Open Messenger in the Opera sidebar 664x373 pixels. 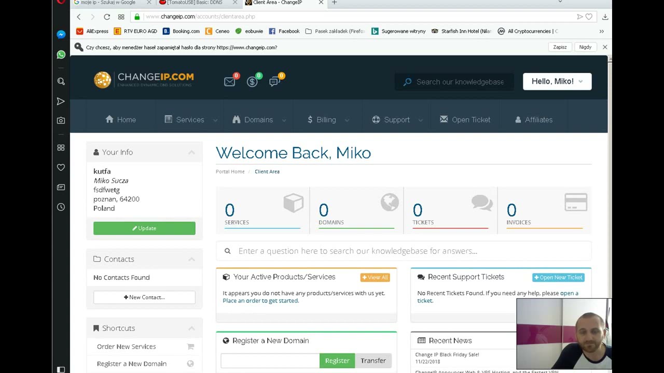click(61, 34)
